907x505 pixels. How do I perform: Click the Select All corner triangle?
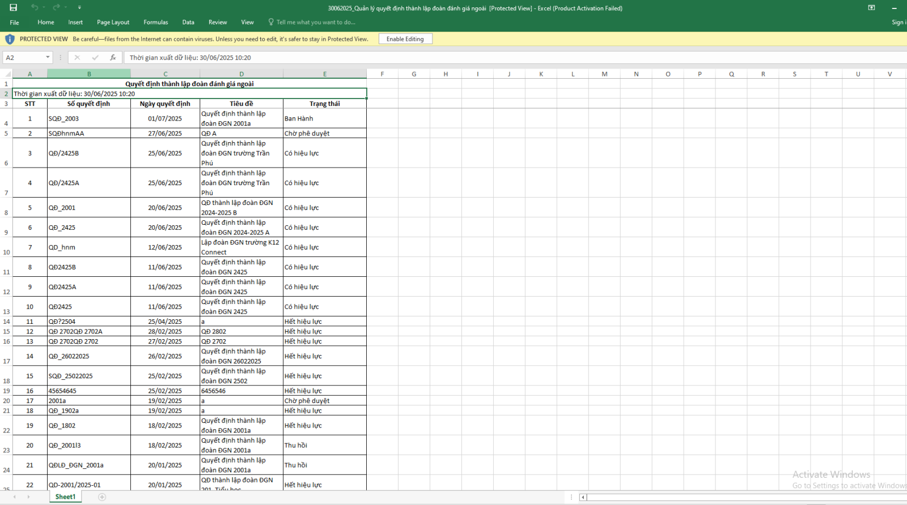pyautogui.click(x=7, y=74)
